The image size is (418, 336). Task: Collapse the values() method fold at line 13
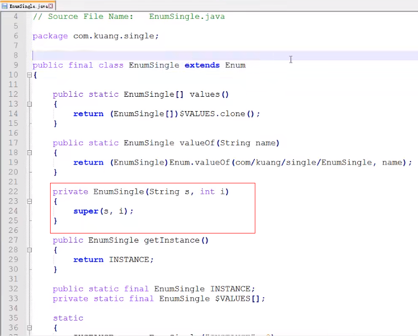click(x=30, y=104)
